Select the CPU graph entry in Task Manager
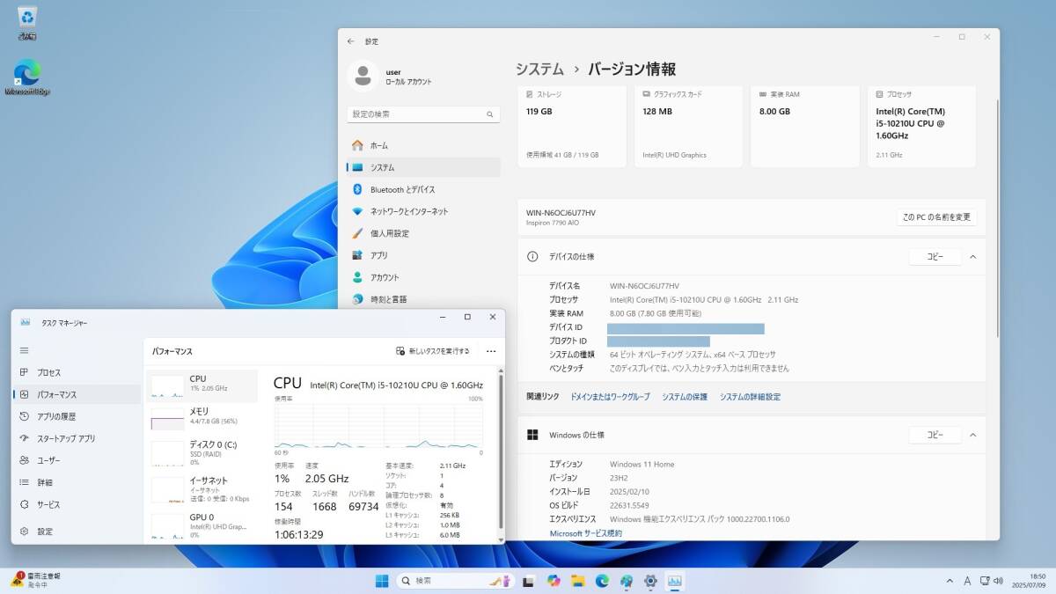The width and height of the screenshot is (1056, 594). click(203, 385)
